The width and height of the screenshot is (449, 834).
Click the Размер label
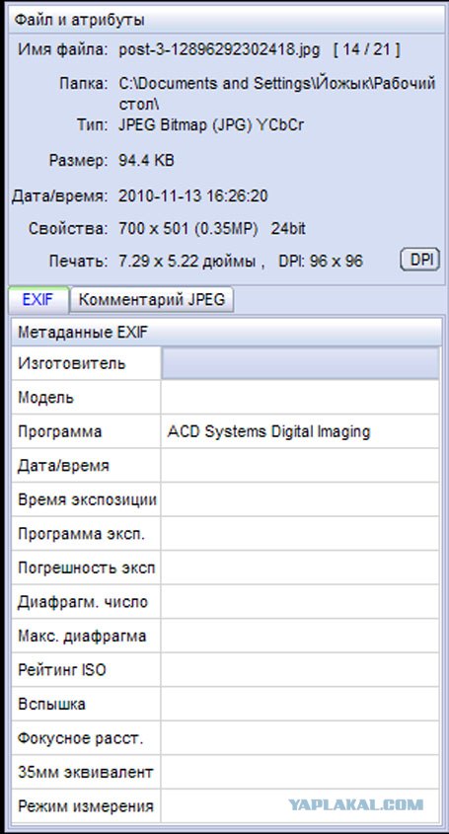point(78,161)
